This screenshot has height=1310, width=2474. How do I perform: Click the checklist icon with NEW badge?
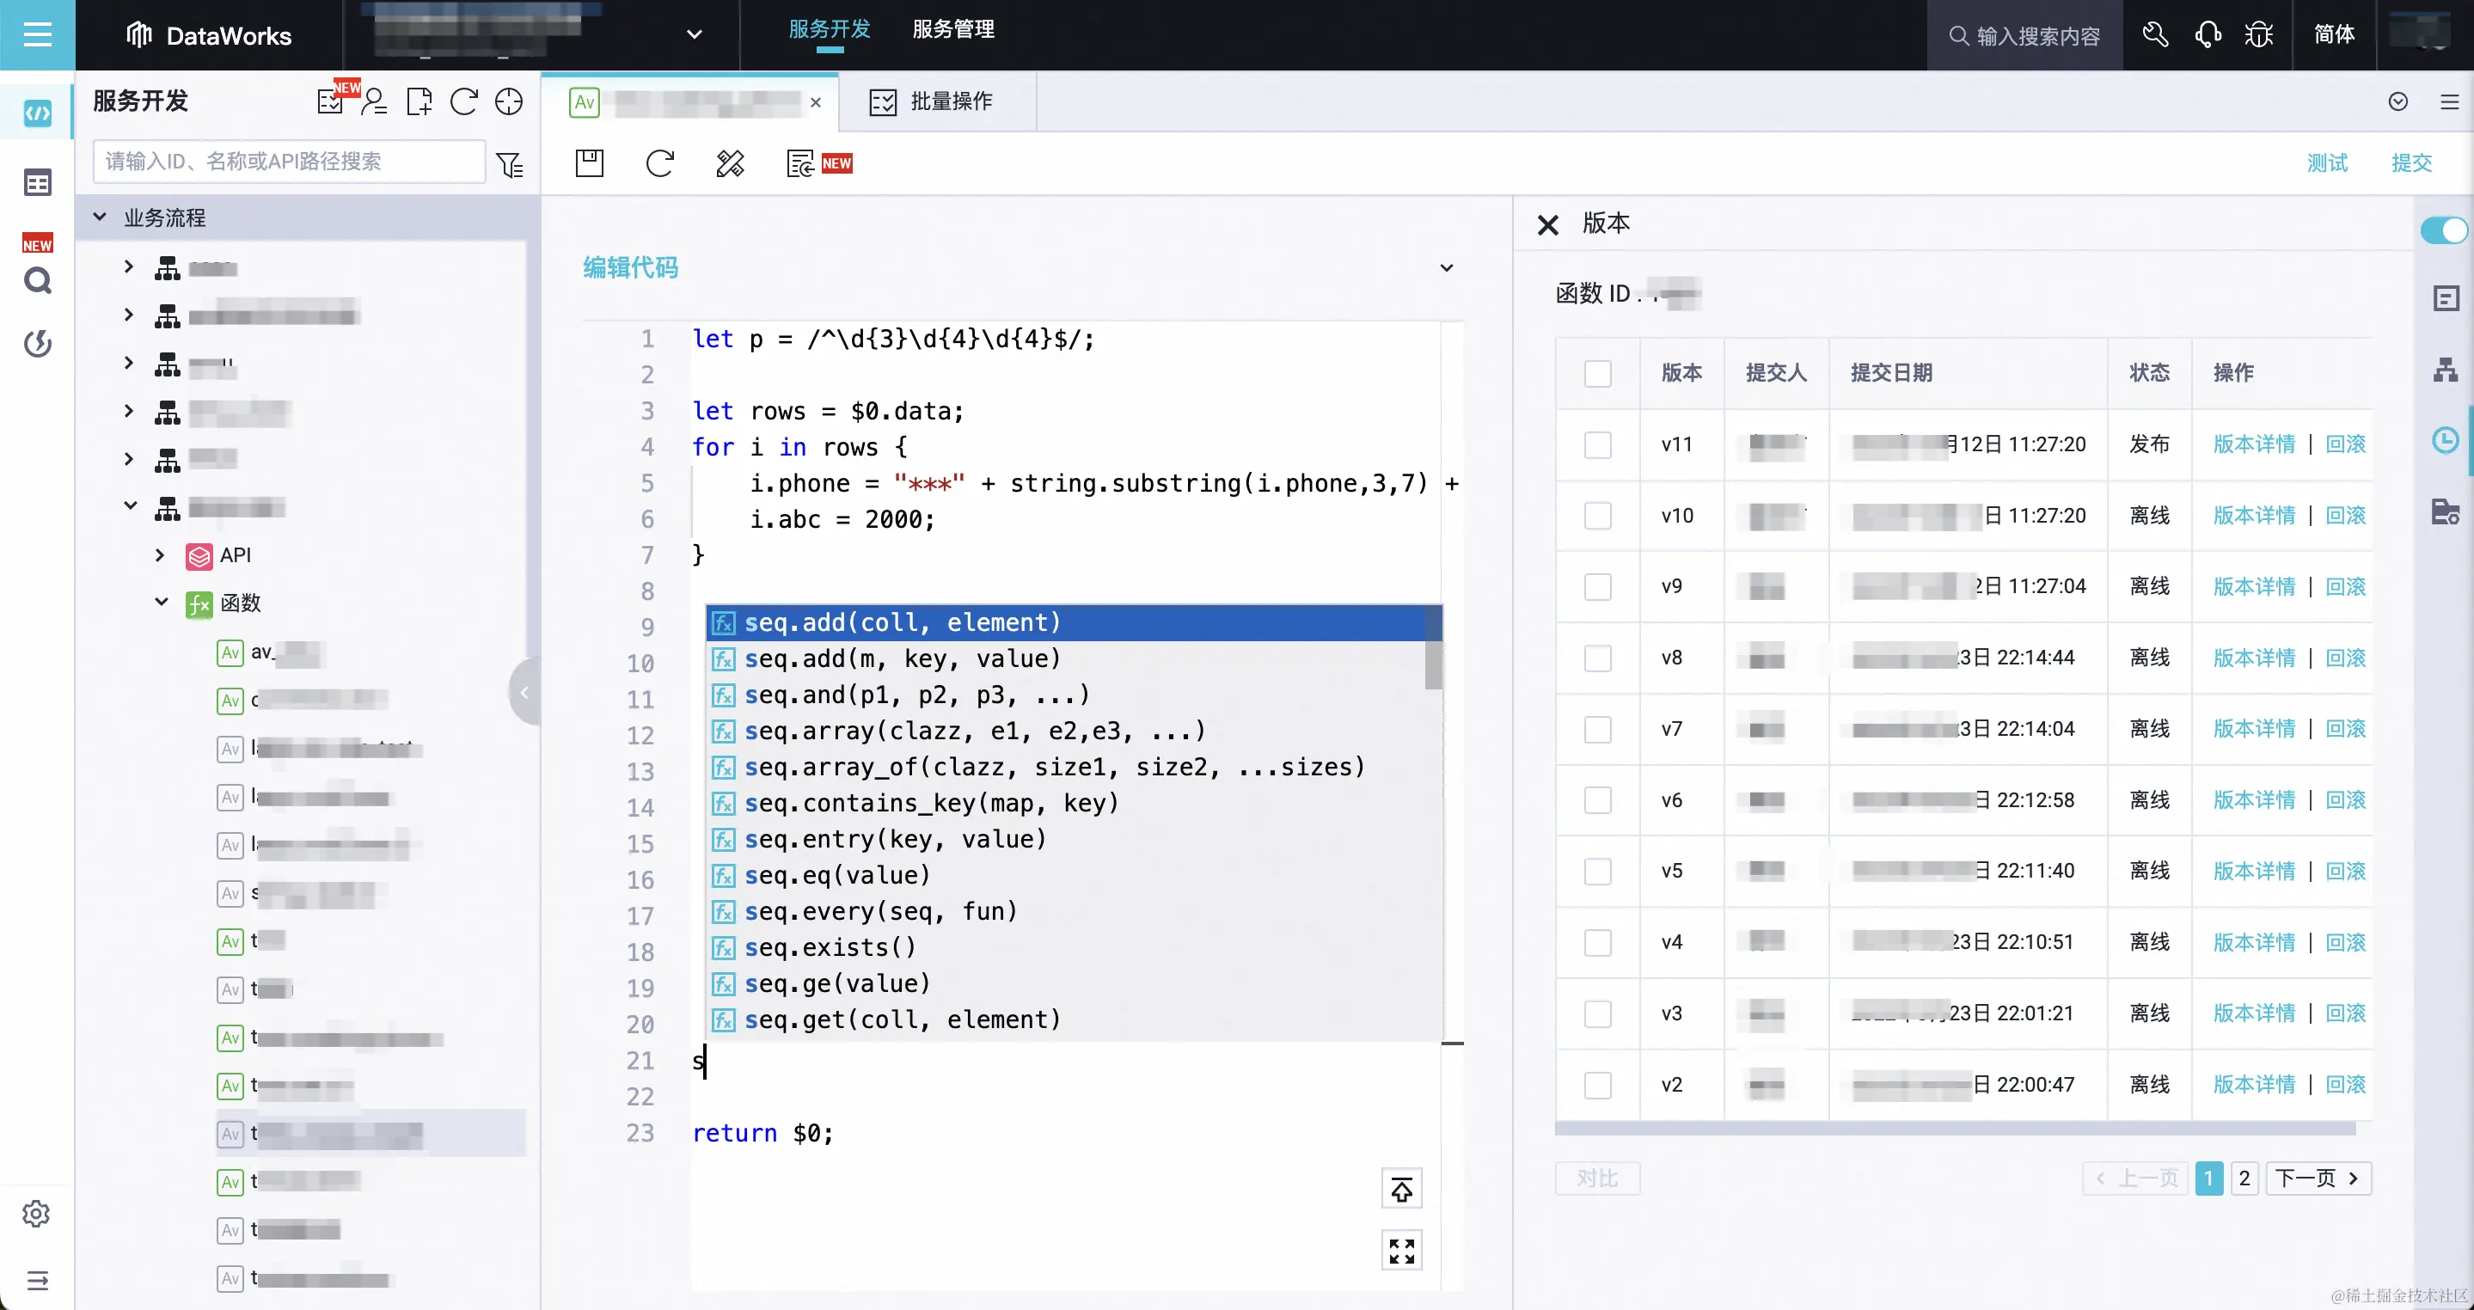point(331,101)
